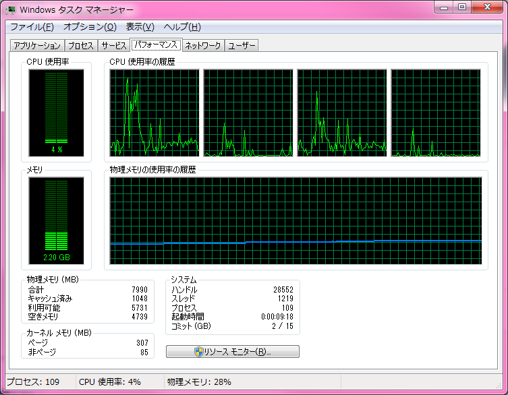Viewport: 508px width, 395px height.
Task: Open the 表示(V) menu
Action: click(140, 27)
